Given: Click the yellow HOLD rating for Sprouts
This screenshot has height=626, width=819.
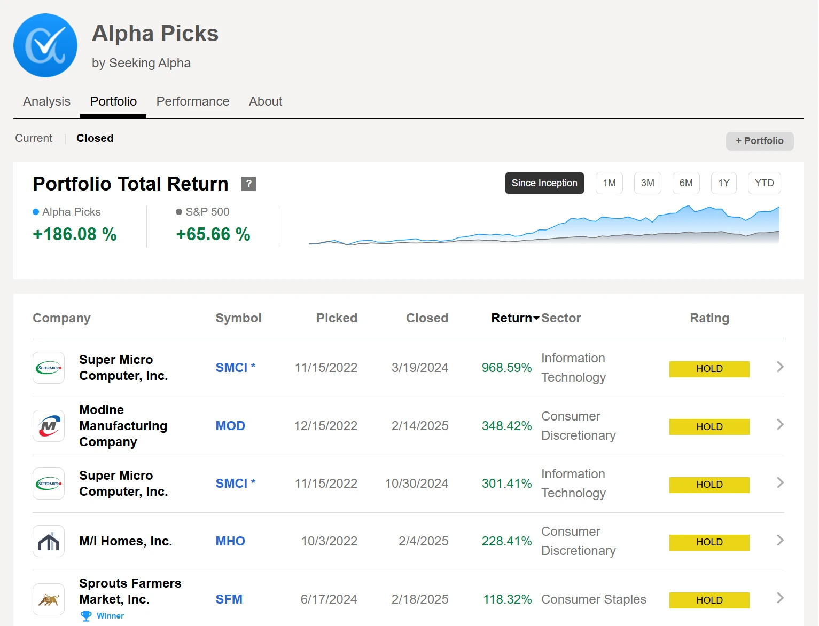Looking at the screenshot, I should (709, 600).
